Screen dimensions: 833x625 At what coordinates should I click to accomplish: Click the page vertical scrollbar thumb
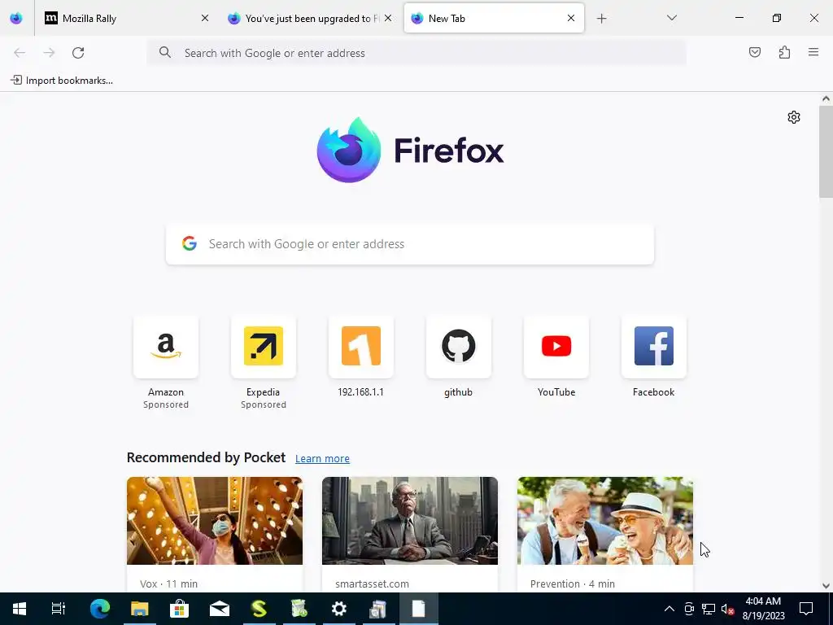826,152
